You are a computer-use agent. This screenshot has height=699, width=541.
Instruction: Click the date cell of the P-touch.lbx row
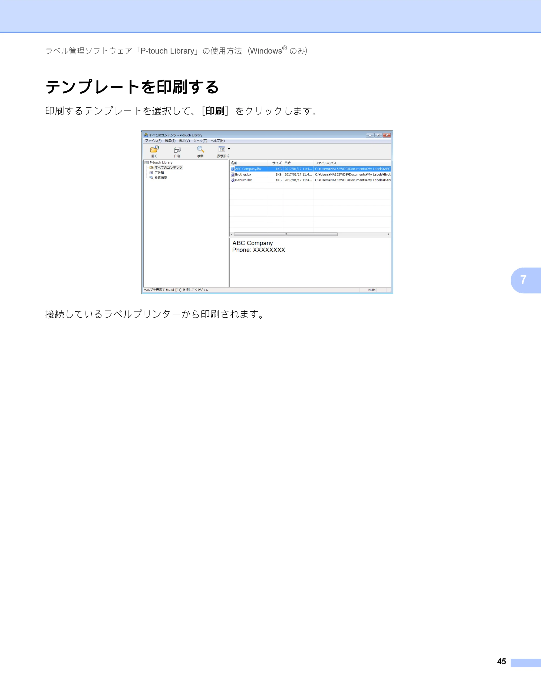[x=298, y=180]
